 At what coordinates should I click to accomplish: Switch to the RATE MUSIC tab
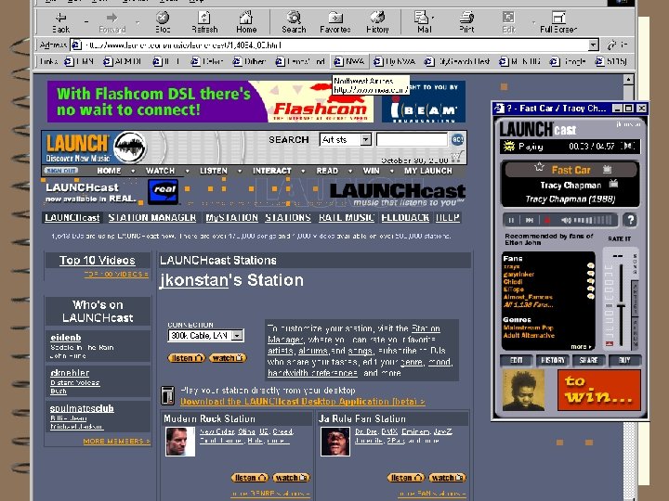click(346, 218)
